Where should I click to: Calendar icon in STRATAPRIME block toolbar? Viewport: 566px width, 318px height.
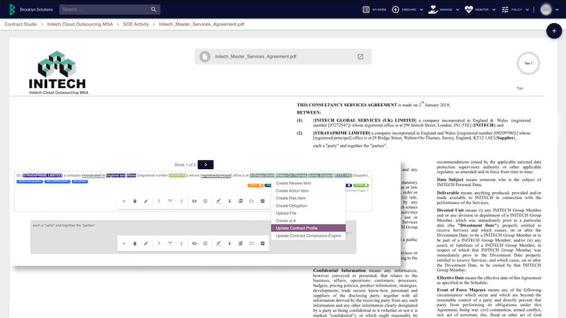pyautogui.click(x=240, y=201)
